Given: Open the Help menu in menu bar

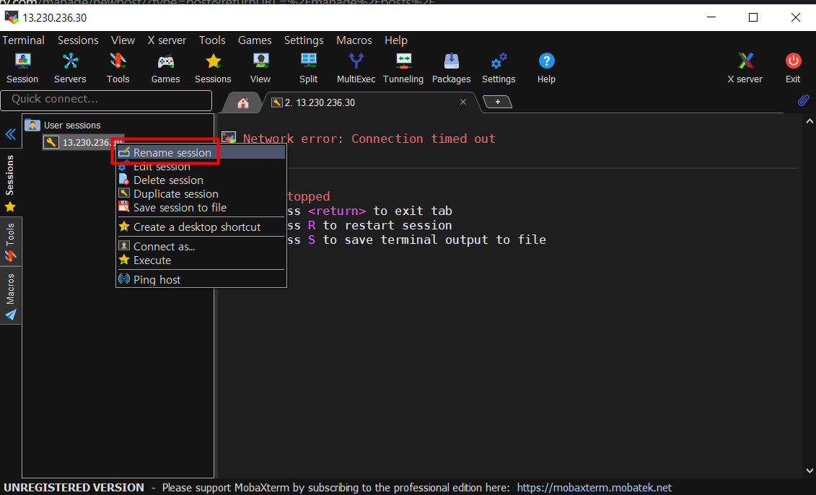Looking at the screenshot, I should (396, 40).
